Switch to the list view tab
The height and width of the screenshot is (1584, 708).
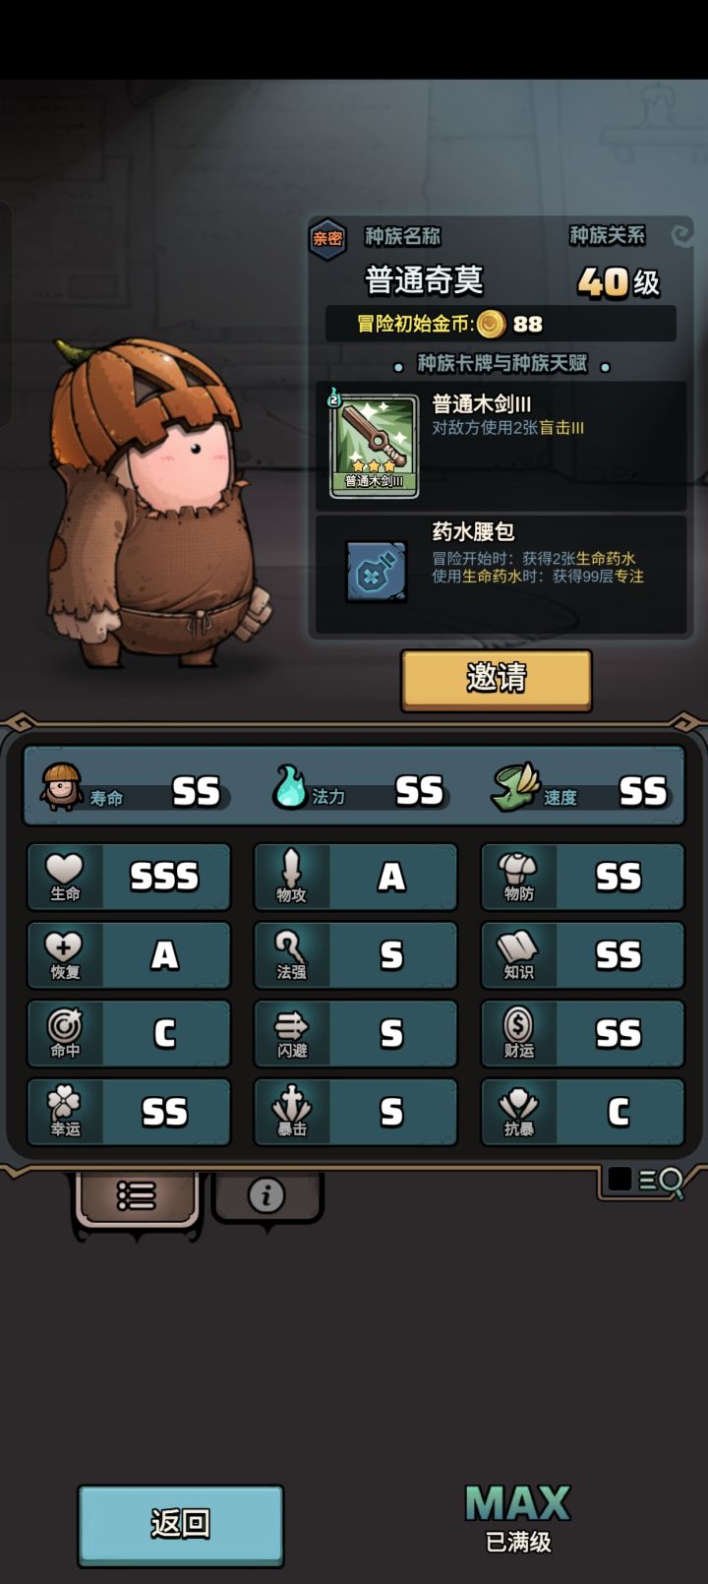pos(137,1196)
